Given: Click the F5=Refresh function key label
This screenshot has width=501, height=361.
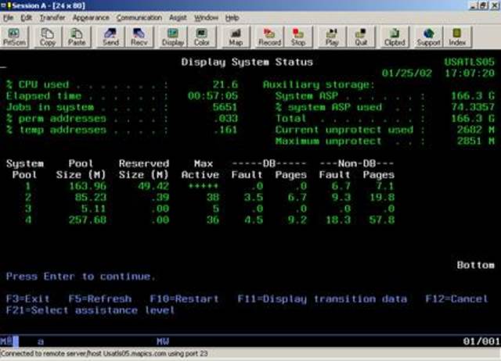Looking at the screenshot, I should click(x=100, y=298).
